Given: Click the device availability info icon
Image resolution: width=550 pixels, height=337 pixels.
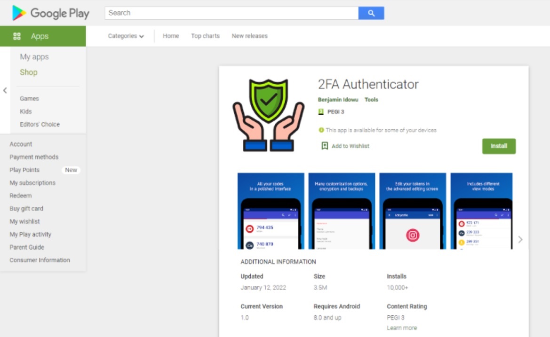Looking at the screenshot, I should pos(321,130).
